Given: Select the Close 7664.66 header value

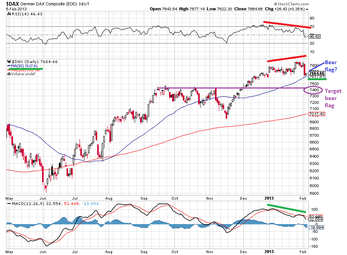Looking at the screenshot, I should [x=248, y=9].
